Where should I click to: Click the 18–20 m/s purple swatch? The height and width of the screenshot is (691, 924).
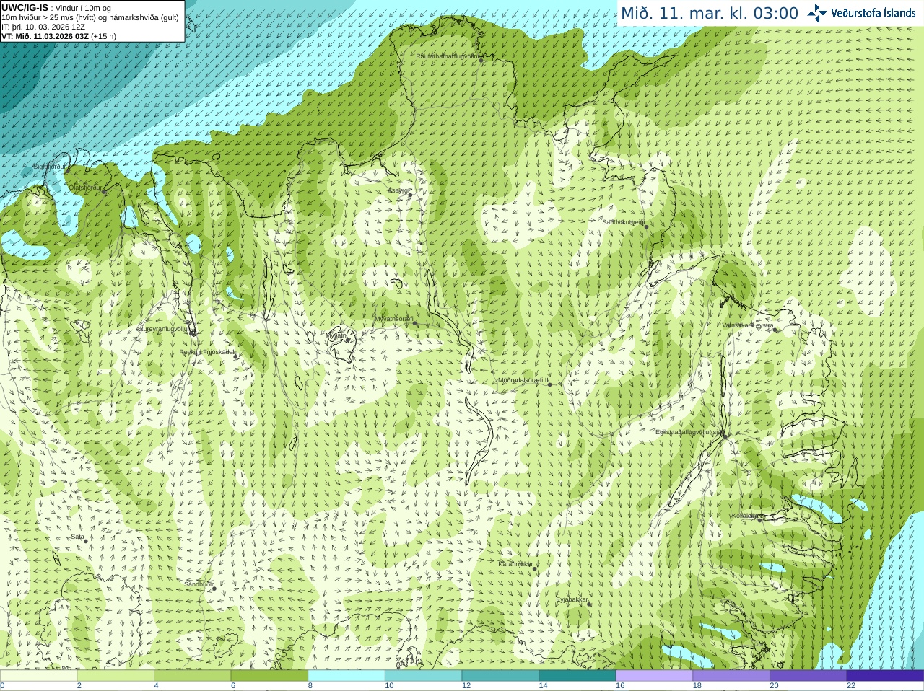pos(731,676)
